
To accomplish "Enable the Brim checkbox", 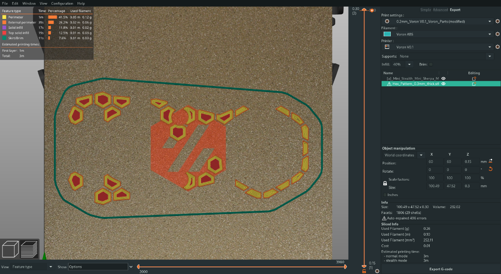I will pyautogui.click(x=431, y=64).
